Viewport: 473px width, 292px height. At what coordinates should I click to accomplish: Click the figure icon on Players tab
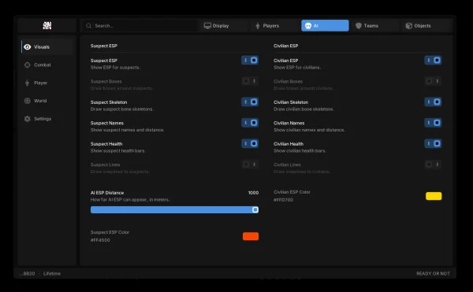pos(257,26)
